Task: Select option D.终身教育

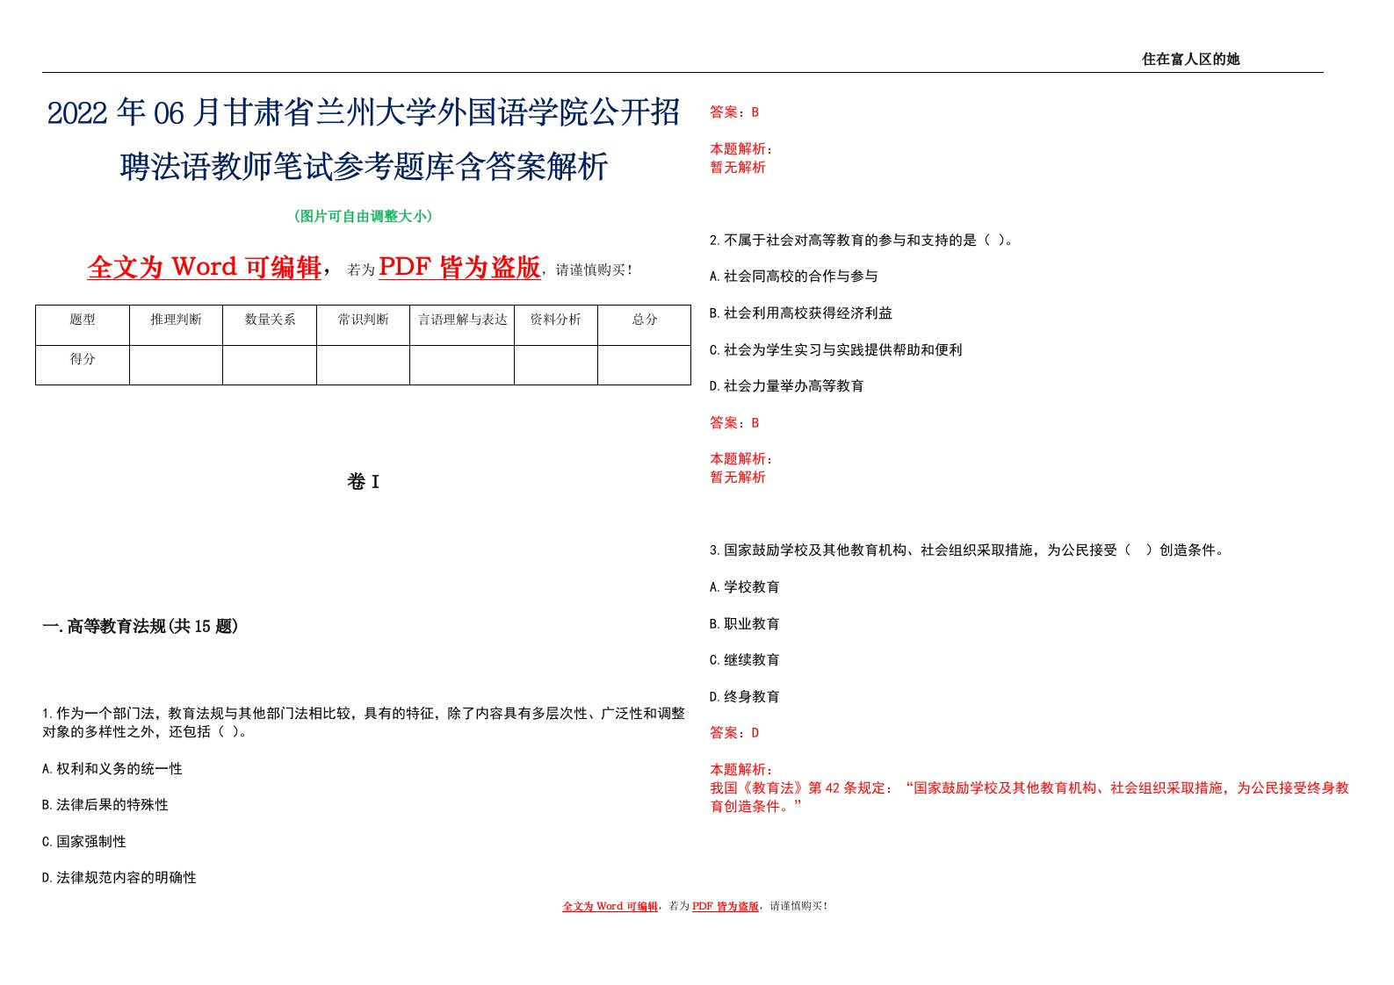Action: click(745, 696)
